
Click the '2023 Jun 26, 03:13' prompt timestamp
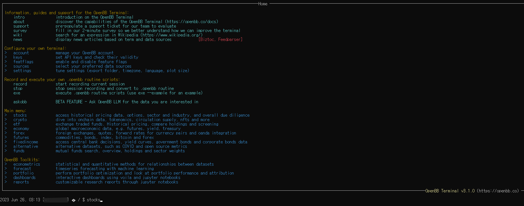(20, 200)
